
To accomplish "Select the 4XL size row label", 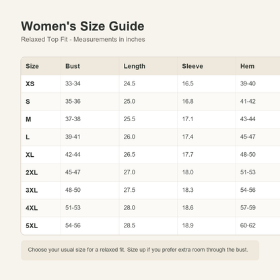I will (x=32, y=208).
